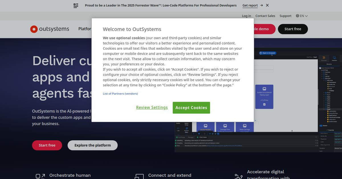Open the List of Partners (vendors) link

click(x=120, y=93)
